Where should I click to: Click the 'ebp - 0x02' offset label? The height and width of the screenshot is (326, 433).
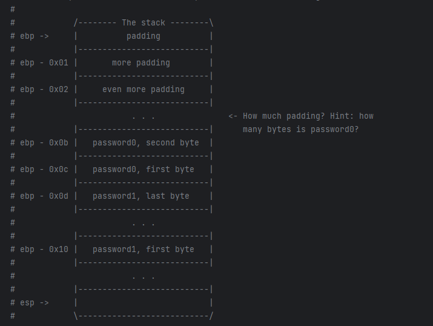click(44, 90)
